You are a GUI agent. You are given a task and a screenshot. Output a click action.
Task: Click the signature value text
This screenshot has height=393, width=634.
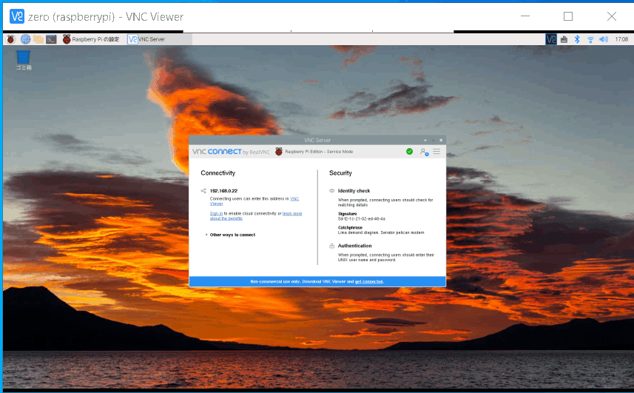pyautogui.click(x=362, y=219)
